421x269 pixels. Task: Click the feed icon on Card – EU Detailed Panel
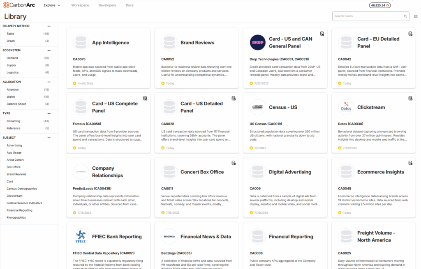410,34
